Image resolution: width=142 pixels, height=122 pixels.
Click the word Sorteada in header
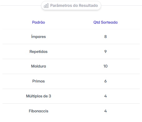[109, 22]
